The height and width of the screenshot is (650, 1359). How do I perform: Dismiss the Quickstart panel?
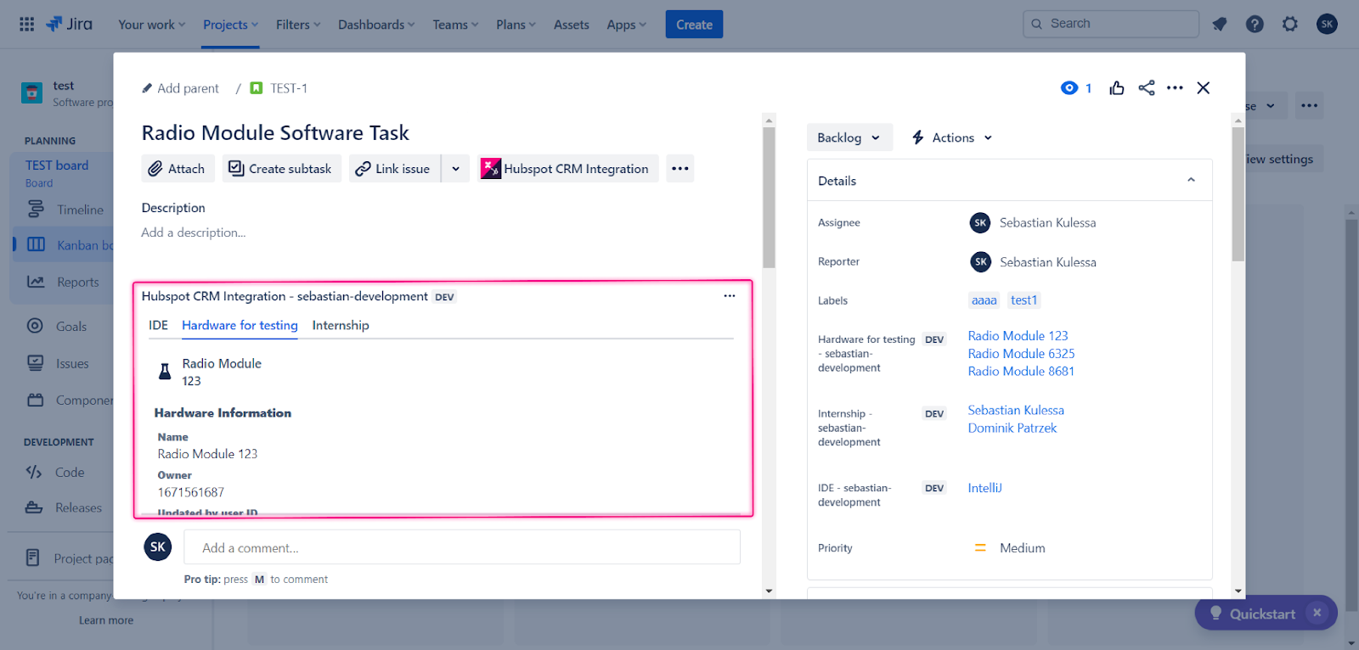pyautogui.click(x=1317, y=613)
